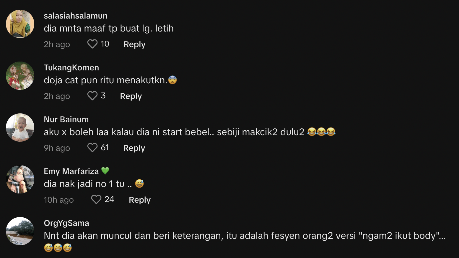Viewport: 459px width, 258px height.
Task: Like salasiahsalamun's comment with the heart
Action: pyautogui.click(x=92, y=44)
